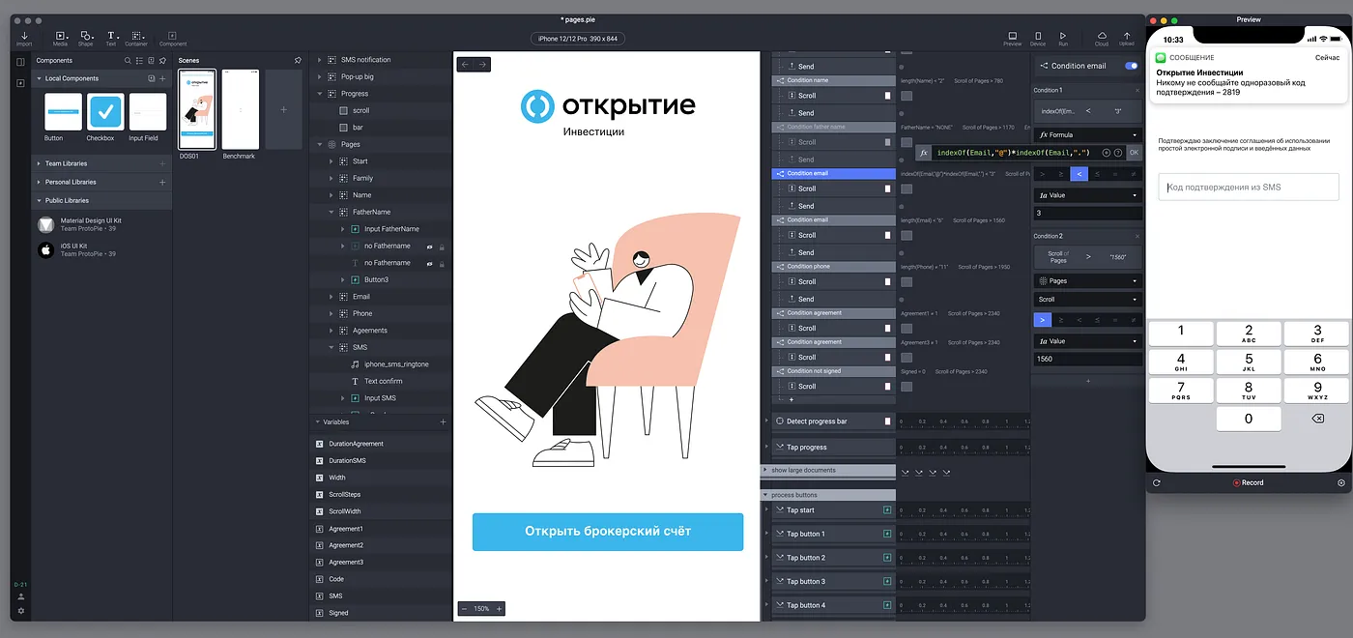
Task: Search components with magnifier icon
Action: 128,61
